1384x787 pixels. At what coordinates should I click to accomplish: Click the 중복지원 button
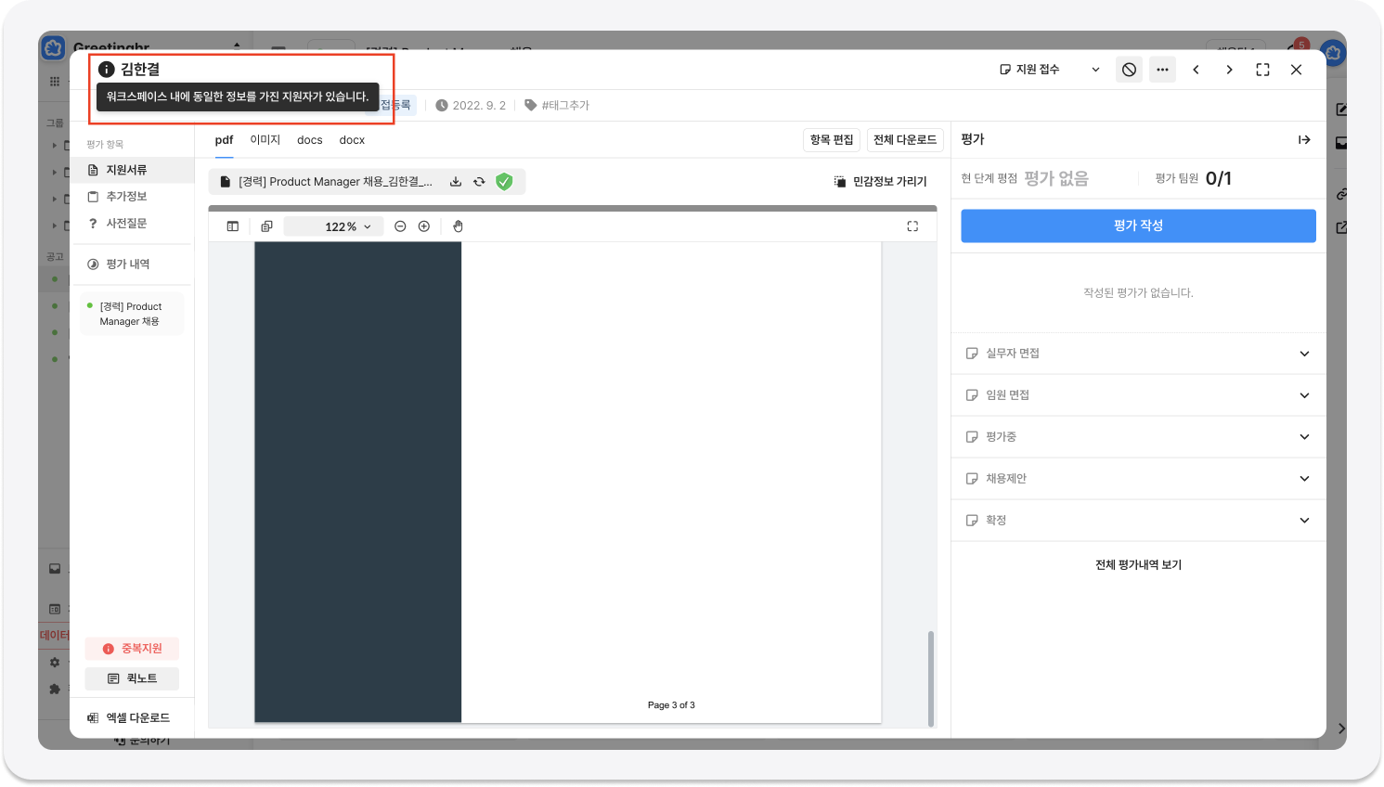tap(132, 649)
